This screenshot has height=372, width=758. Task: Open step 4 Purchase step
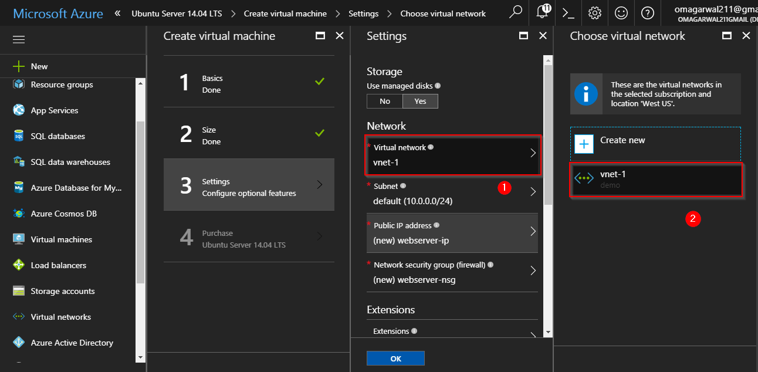tap(249, 236)
